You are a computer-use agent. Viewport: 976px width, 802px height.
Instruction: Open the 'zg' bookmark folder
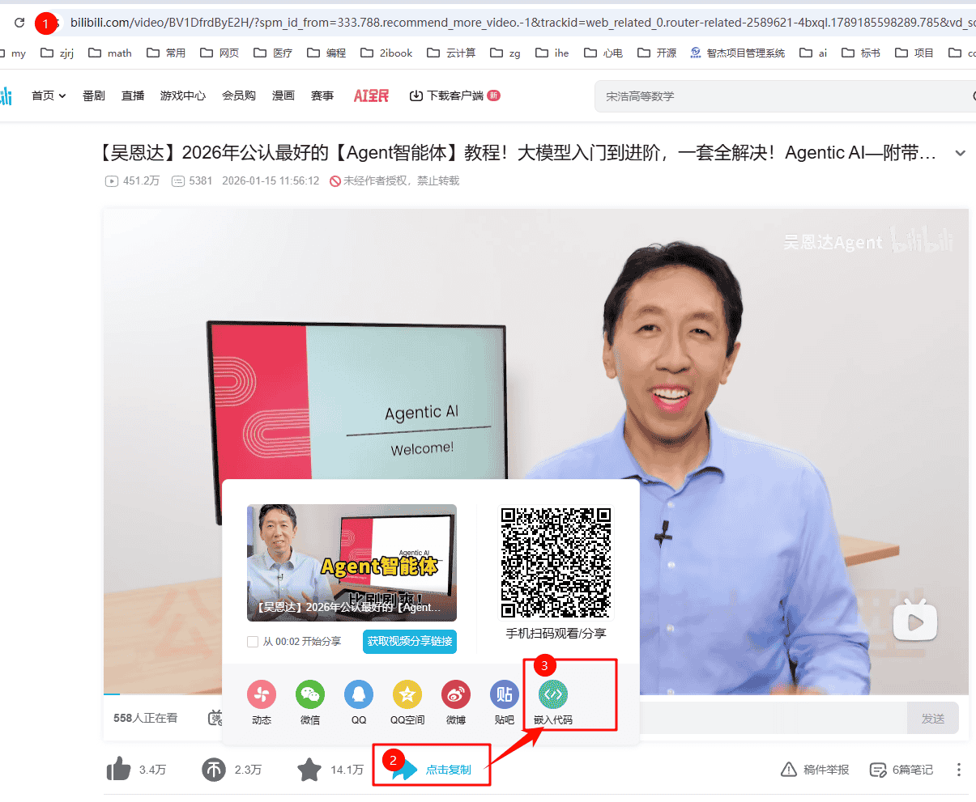tap(505, 53)
